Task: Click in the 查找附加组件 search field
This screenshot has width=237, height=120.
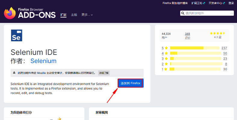Action: coord(207,13)
